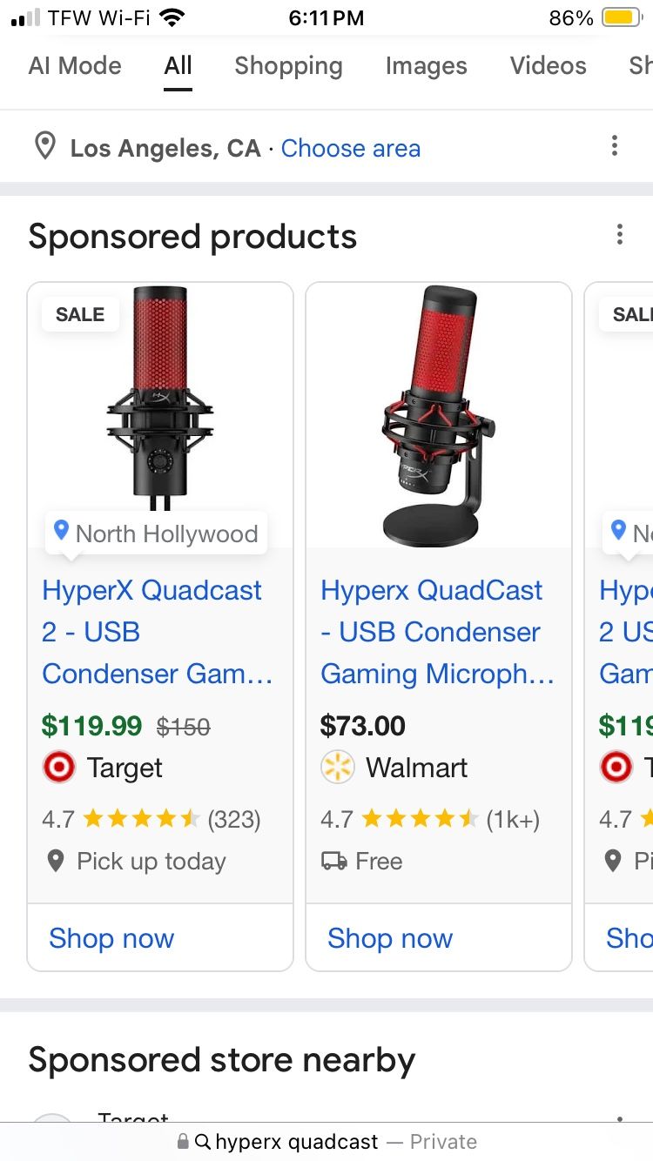Click Shop now under the Walmart listing
The height and width of the screenshot is (1161, 653).
[x=389, y=938]
